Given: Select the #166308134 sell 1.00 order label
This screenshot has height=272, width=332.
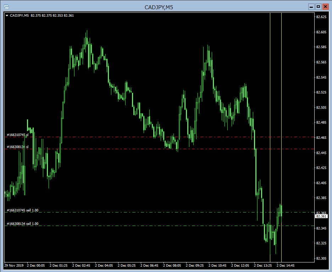Looking at the screenshot, I should click(23, 224).
